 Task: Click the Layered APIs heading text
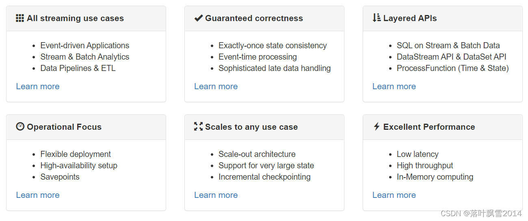[x=410, y=18]
